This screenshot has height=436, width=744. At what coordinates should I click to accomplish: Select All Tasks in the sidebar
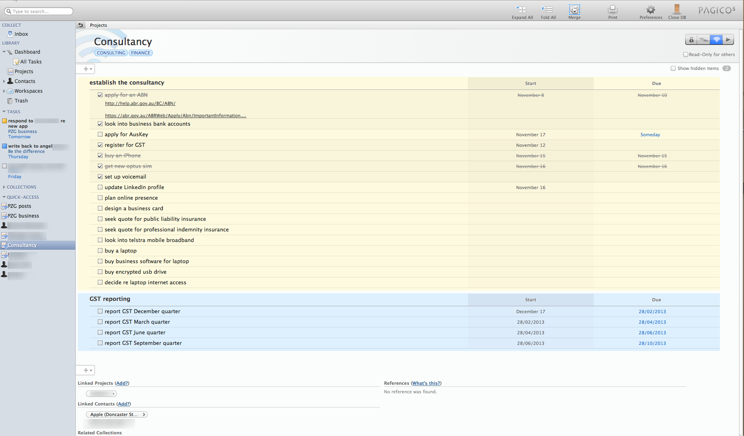coord(31,62)
